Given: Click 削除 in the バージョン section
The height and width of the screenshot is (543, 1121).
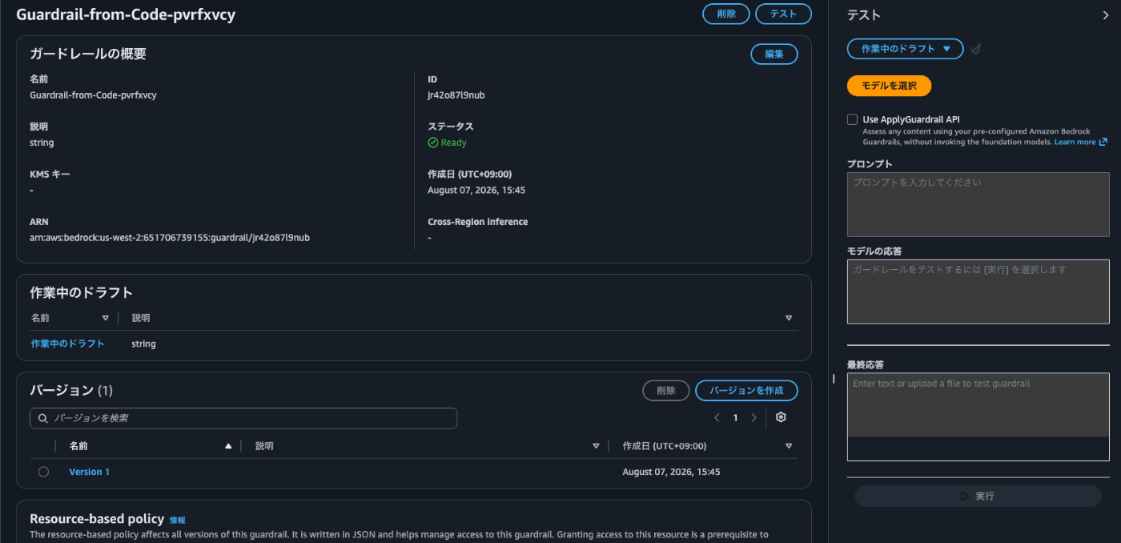Looking at the screenshot, I should click(x=666, y=390).
